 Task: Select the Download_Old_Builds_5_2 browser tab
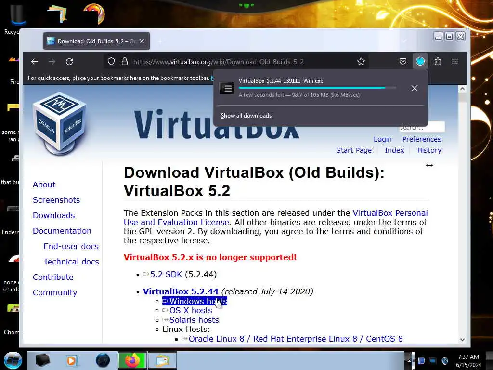coord(96,41)
